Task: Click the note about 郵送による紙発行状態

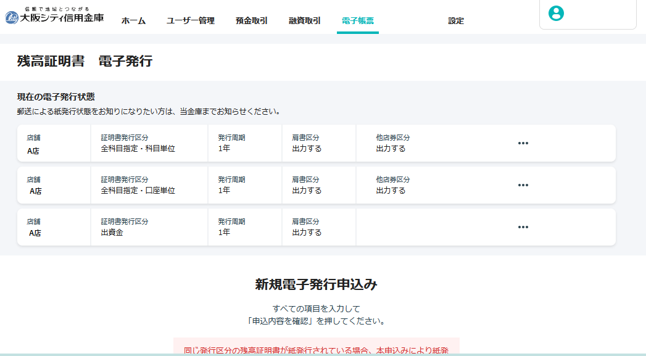Action: click(x=149, y=111)
